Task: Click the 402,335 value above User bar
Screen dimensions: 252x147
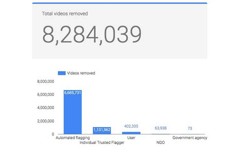Action: [x=131, y=126]
